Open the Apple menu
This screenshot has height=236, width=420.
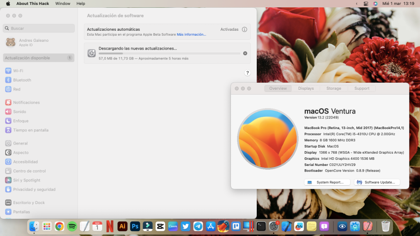(x=8, y=3)
